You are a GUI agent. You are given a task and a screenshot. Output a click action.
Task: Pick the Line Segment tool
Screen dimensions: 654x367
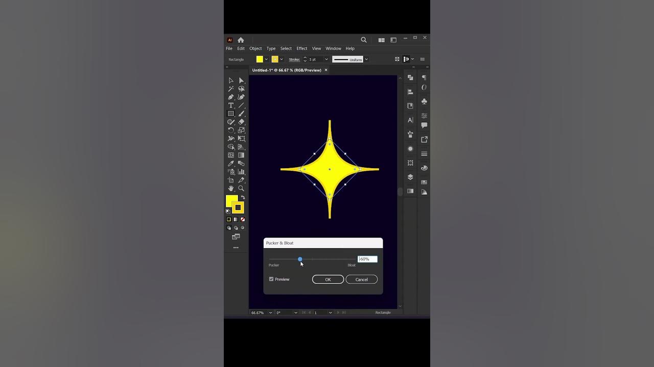(241, 106)
